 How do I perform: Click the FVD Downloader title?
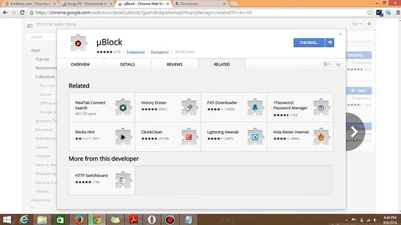tap(222, 102)
